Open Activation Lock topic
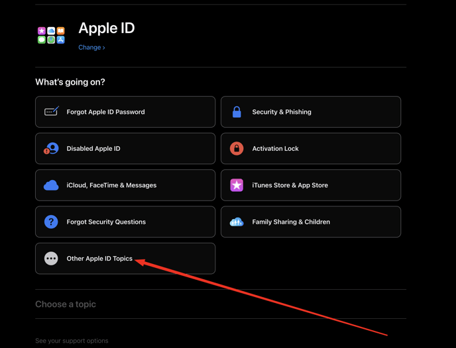456x348 pixels. [x=311, y=148]
